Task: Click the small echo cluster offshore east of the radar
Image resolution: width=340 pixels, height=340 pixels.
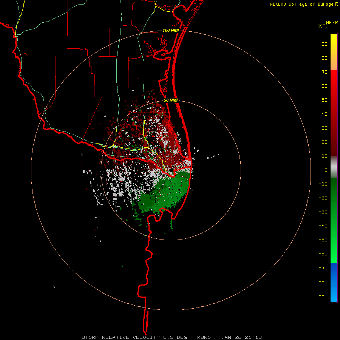Action: click(x=213, y=156)
